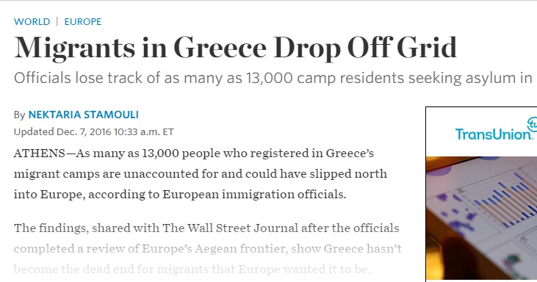Click the divider between WORLD and EUROPE
Viewport: 537px width, 282px height.
(57, 21)
